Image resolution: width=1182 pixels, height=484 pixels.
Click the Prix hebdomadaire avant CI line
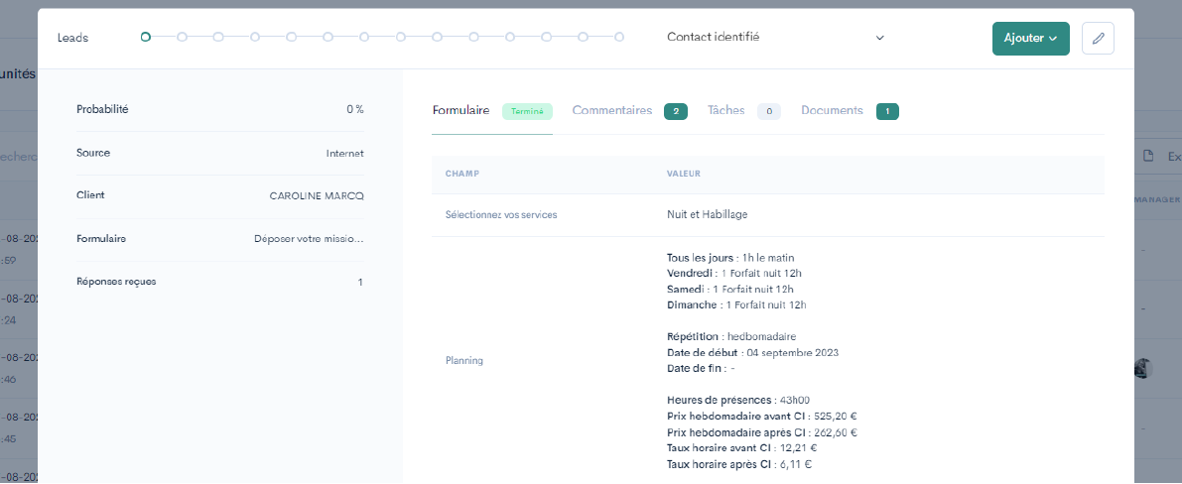pyautogui.click(x=760, y=417)
